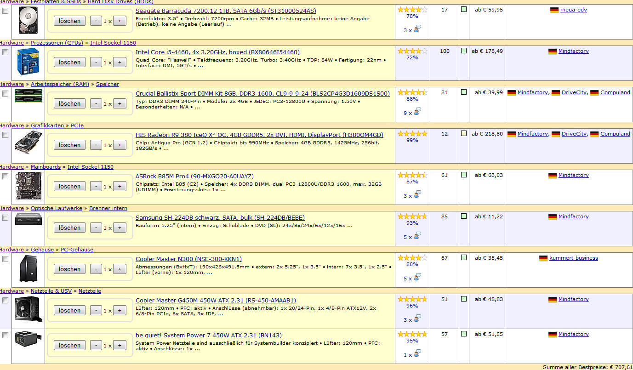Click star rating of Seagate Barracuda
This screenshot has width=633, height=370.
(x=412, y=9)
